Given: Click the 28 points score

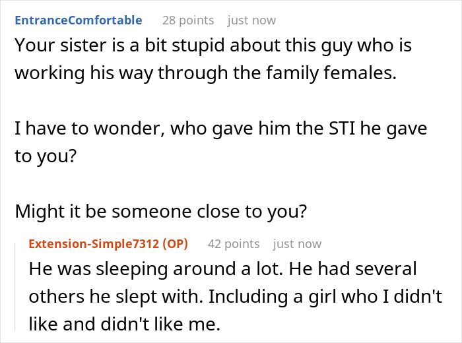Looking at the screenshot, I should (187, 20).
